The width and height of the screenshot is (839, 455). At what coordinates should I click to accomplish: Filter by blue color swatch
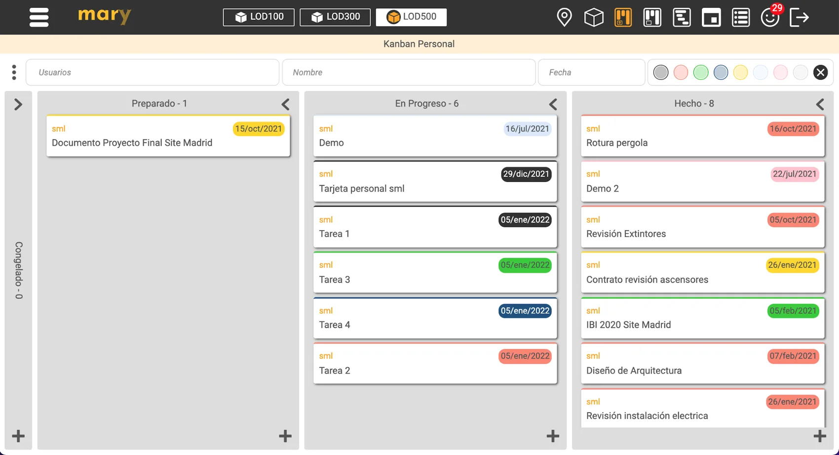721,72
